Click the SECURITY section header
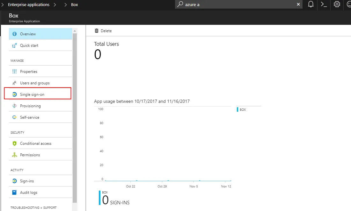351x211 pixels. click(x=18, y=132)
